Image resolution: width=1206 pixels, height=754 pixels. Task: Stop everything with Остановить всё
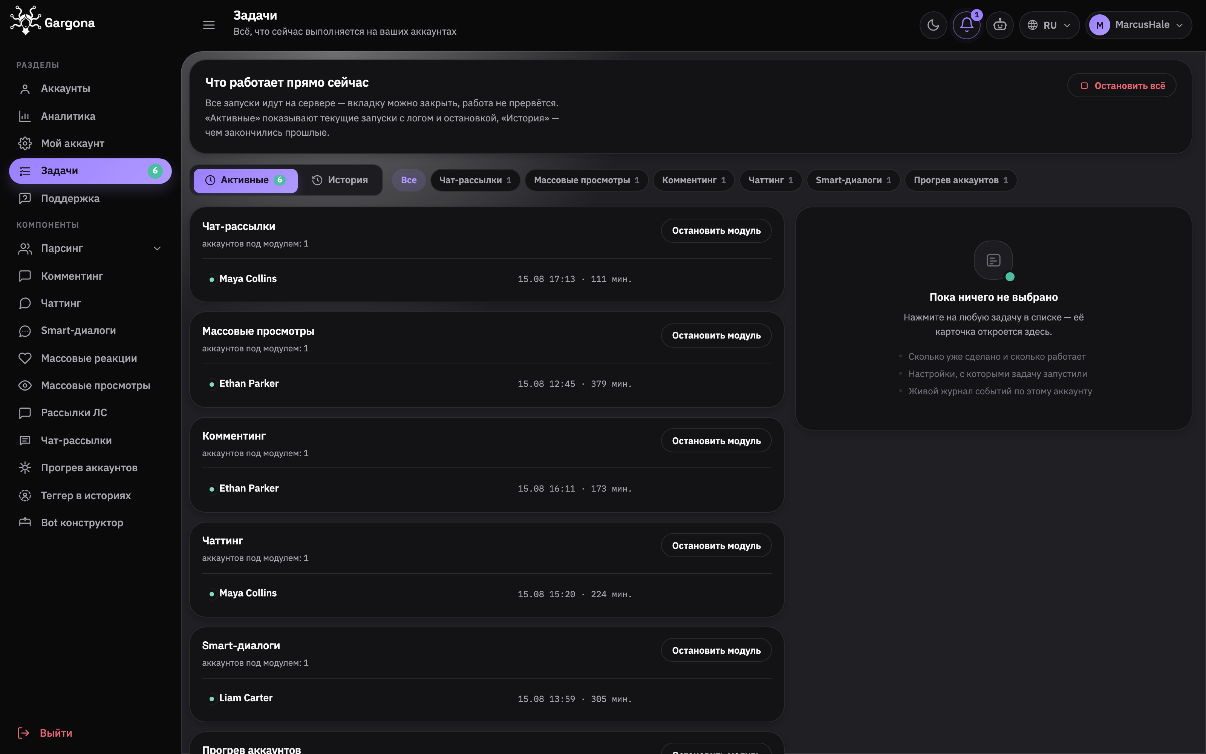[1122, 86]
